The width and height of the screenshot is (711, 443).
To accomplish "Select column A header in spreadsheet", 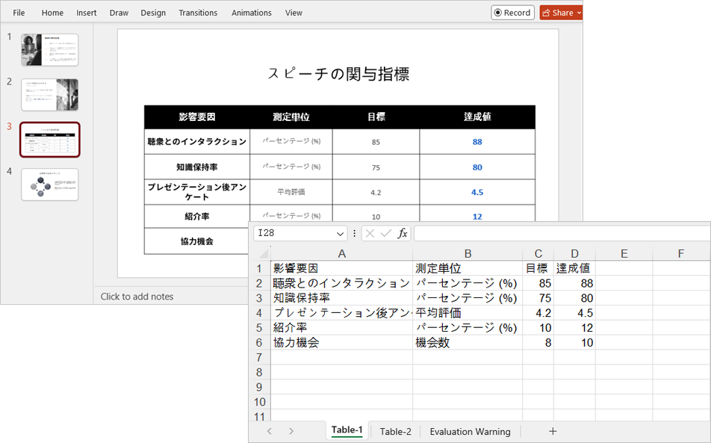I will click(342, 253).
